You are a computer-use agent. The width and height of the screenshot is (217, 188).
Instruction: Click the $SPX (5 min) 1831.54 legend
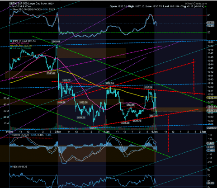(x=23, y=41)
